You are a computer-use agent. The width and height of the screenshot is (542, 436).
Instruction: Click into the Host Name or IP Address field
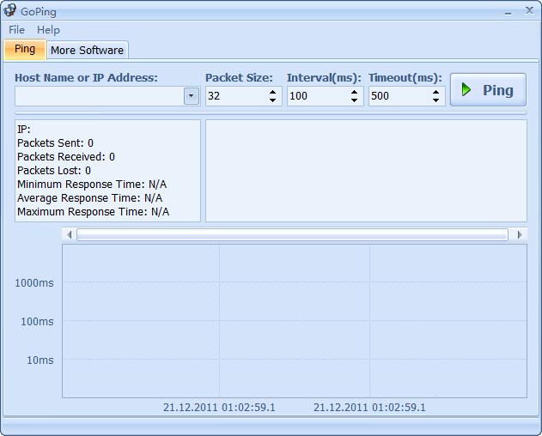tap(99, 96)
